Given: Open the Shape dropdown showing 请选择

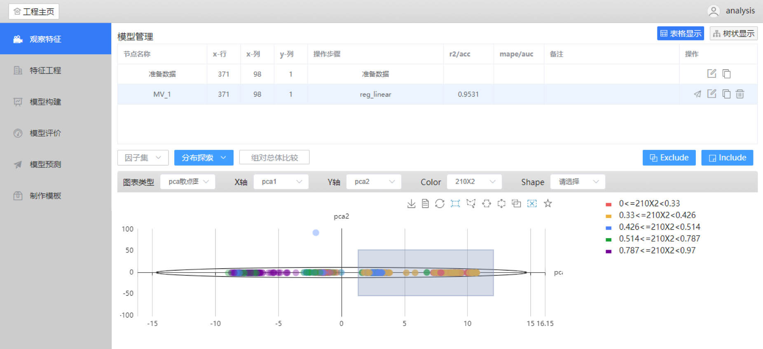Looking at the screenshot, I should click(x=578, y=182).
